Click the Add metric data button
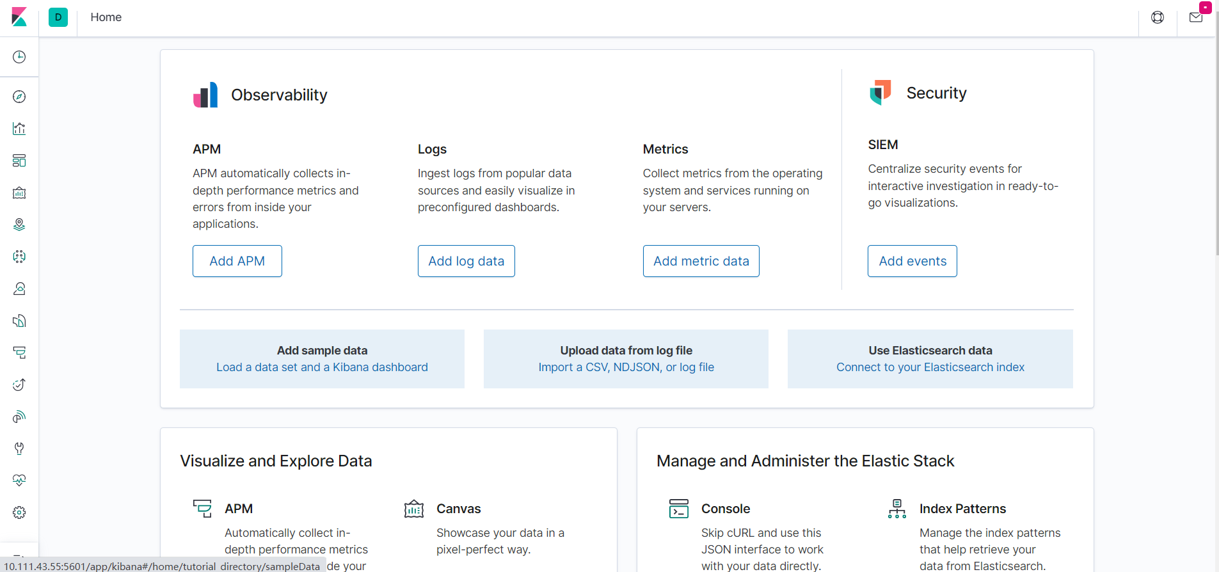 [701, 261]
